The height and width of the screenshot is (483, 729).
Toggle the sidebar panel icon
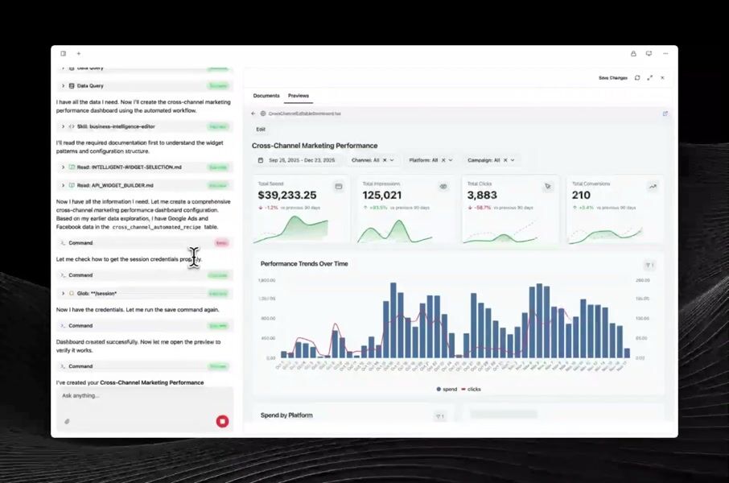[x=64, y=54]
